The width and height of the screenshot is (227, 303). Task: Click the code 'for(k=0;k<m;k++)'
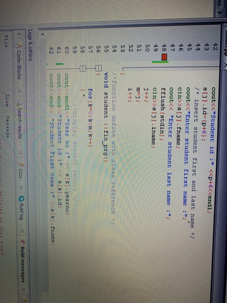tap(90, 118)
